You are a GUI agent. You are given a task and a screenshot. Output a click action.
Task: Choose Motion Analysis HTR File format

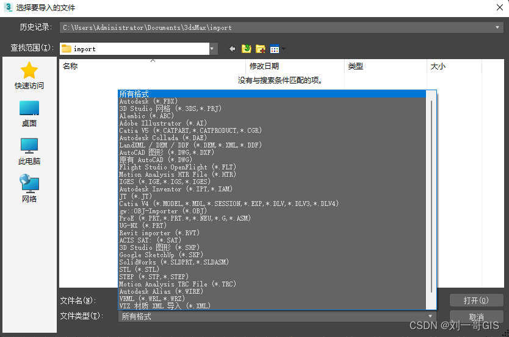[272, 174]
